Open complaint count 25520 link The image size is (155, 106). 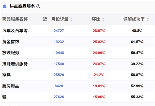pyautogui.click(x=59, y=75)
